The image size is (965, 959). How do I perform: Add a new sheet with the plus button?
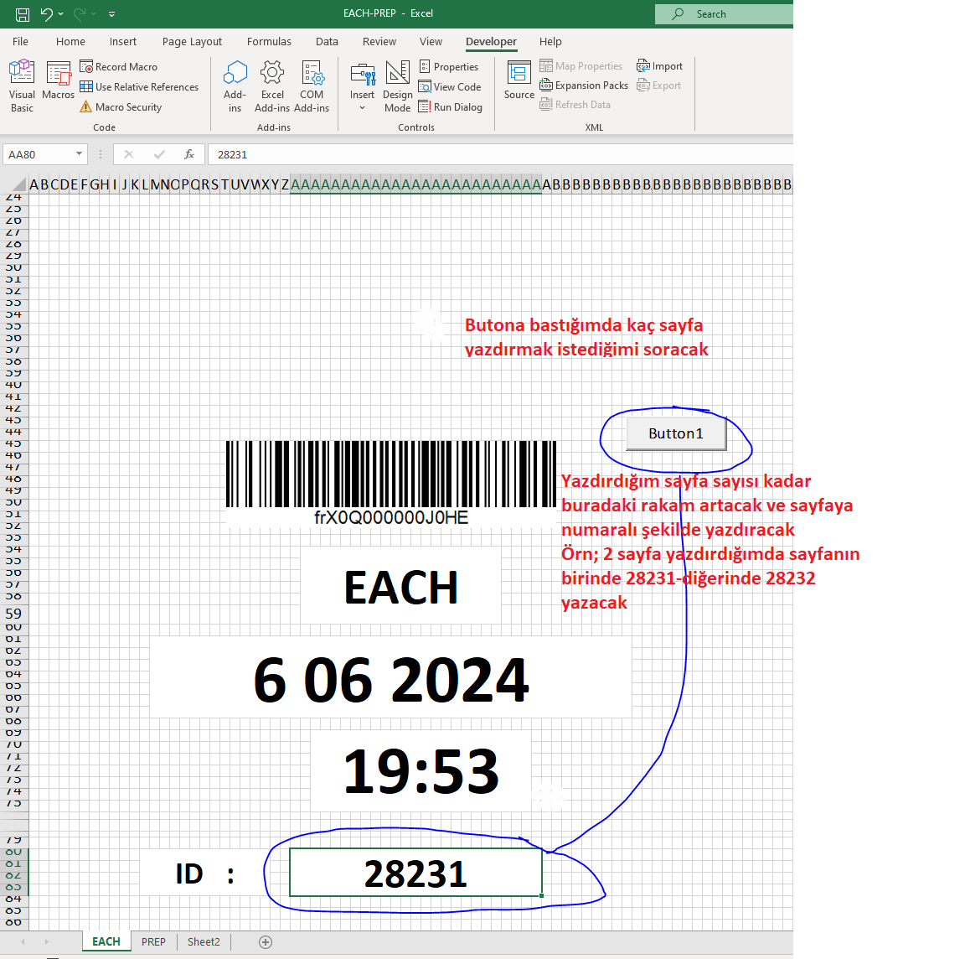pos(266,941)
